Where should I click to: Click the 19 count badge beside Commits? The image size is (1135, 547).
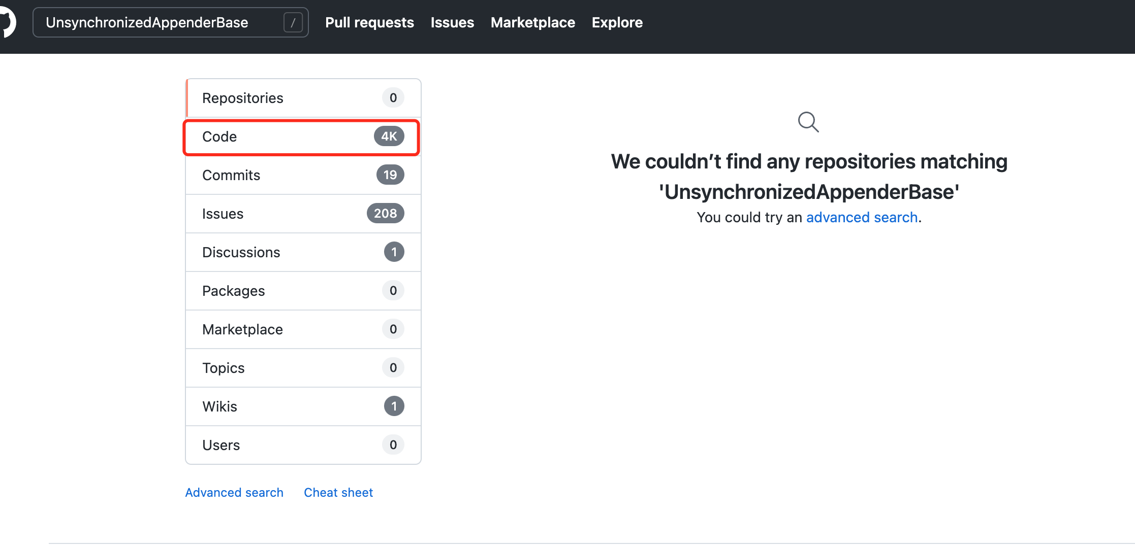pos(390,175)
